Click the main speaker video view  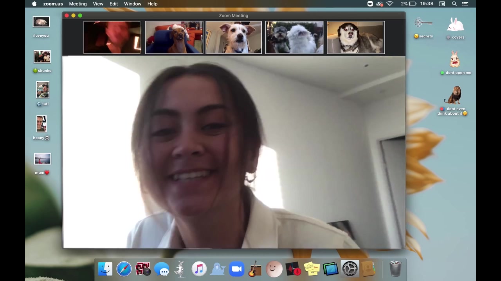[x=234, y=152]
